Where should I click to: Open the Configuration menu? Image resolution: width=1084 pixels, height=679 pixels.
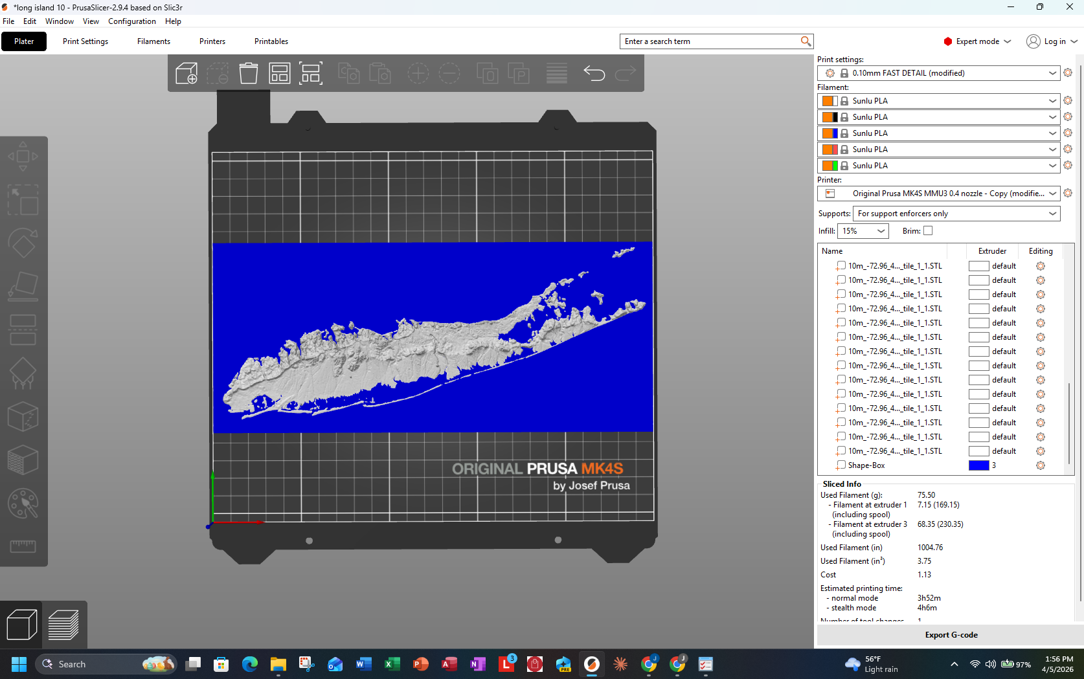pos(132,21)
